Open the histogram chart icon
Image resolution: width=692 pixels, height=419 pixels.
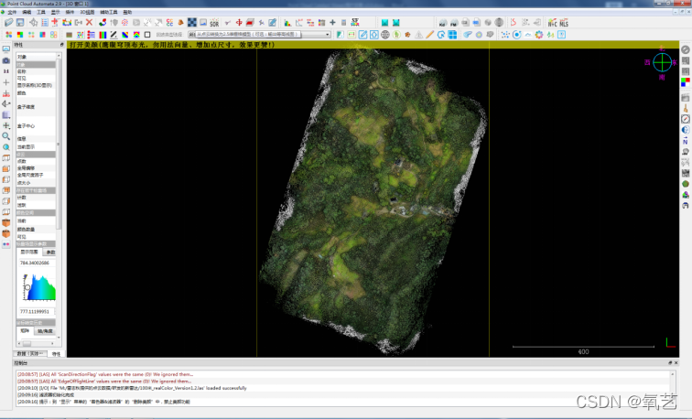click(287, 23)
